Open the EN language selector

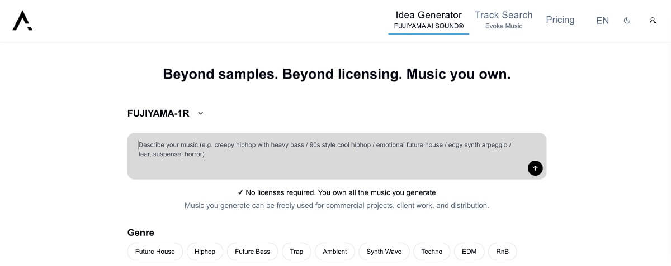pos(602,21)
